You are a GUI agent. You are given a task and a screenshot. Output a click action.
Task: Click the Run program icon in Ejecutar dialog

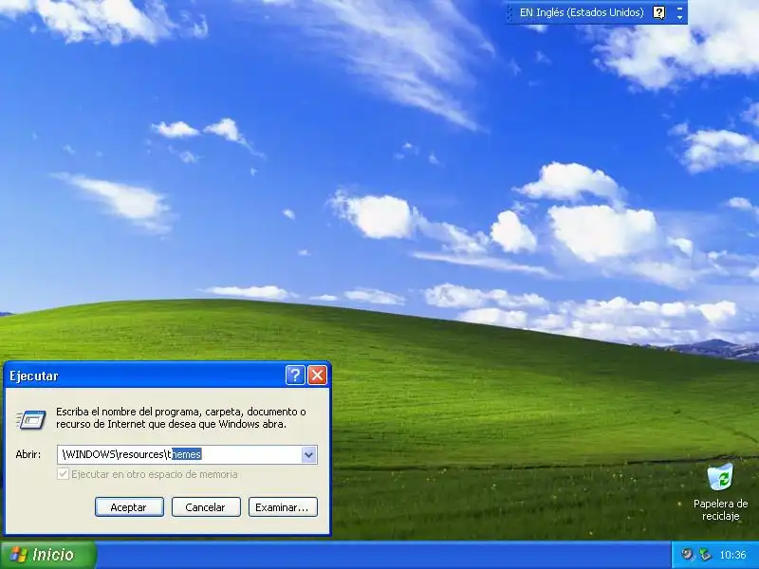click(31, 419)
